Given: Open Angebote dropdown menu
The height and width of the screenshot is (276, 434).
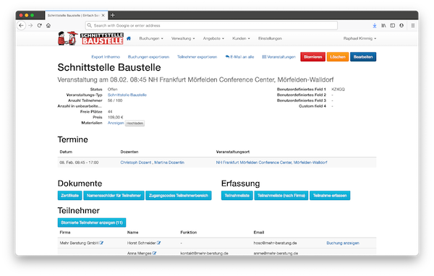Looking at the screenshot, I should (213, 38).
